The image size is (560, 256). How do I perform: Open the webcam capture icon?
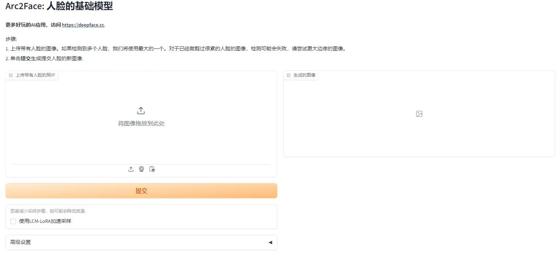[x=141, y=169]
